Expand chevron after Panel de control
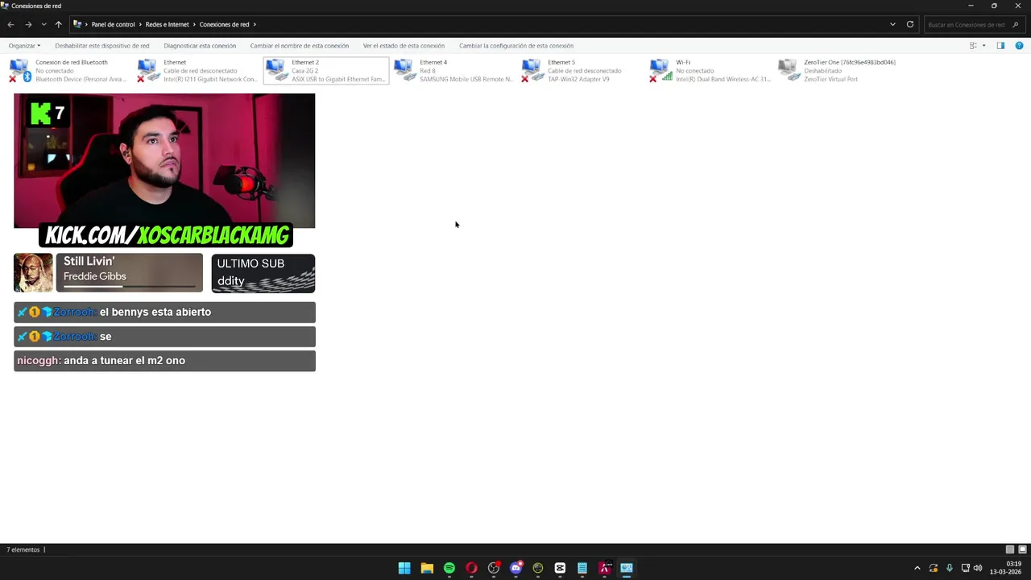This screenshot has width=1031, height=580. [140, 24]
